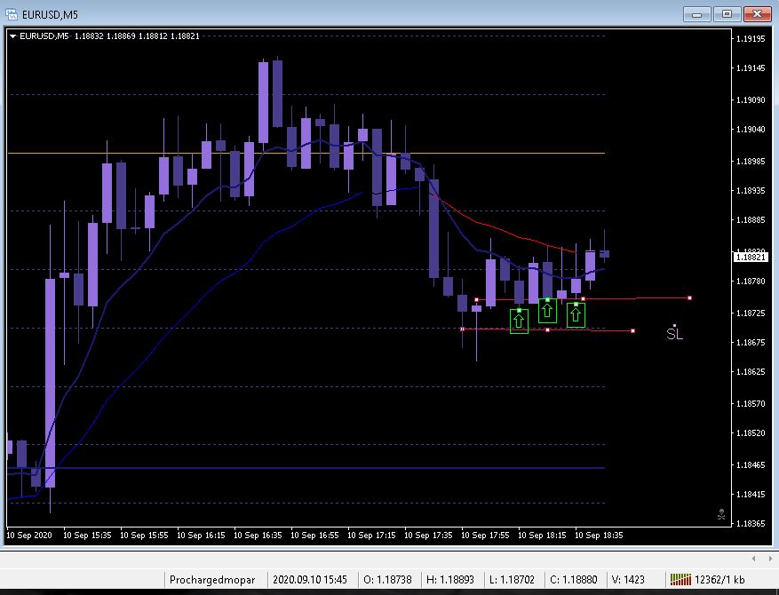Click left handle of lower red line

coord(462,329)
